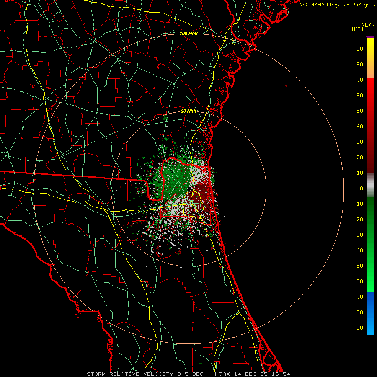Viewport: 377px width, 377px height.
Task: Click the "80" value on velocity scale
Action: 360,64
